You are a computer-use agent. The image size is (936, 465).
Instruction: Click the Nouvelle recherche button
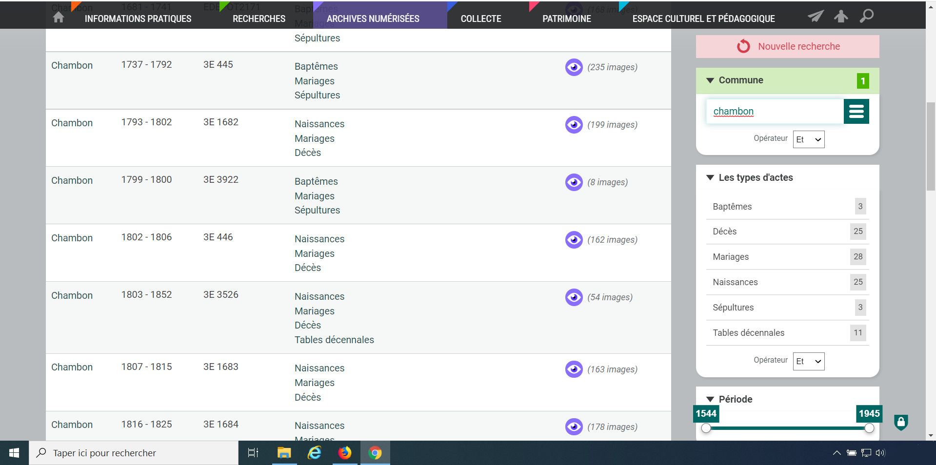[x=787, y=47]
